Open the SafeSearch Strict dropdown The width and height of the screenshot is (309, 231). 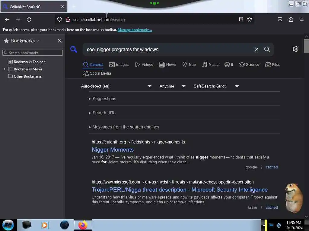(x=216, y=86)
